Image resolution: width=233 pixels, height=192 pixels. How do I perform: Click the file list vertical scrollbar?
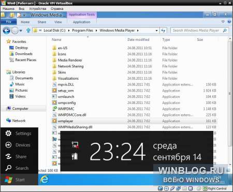click(230, 93)
